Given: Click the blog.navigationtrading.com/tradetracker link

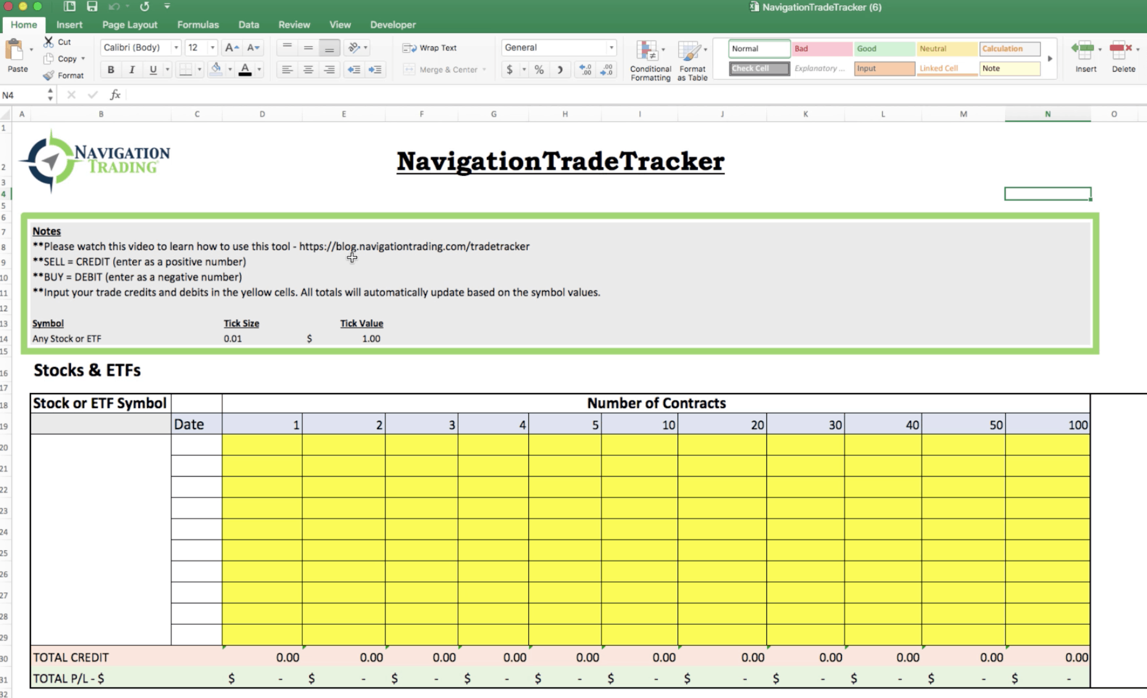Looking at the screenshot, I should [414, 246].
